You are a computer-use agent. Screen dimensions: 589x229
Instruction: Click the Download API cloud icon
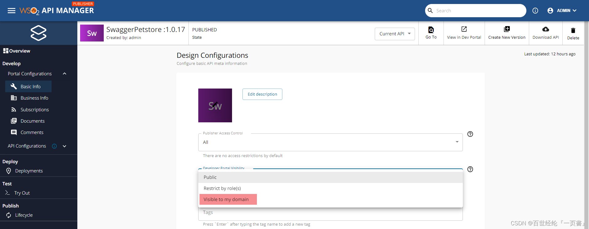[x=546, y=29]
